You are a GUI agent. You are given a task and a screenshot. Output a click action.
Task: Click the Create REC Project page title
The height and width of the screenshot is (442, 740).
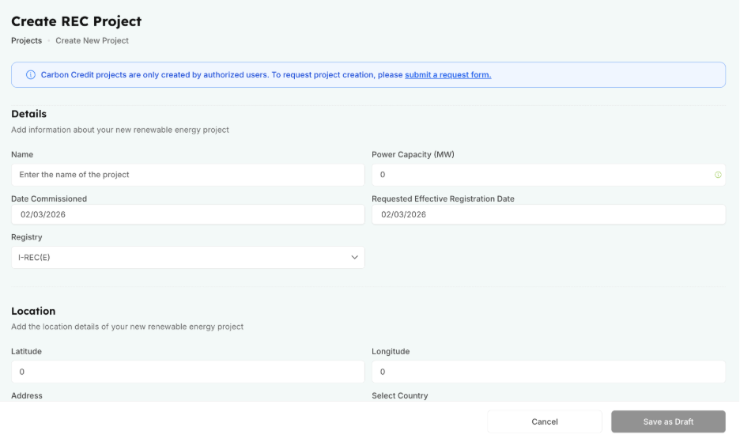(x=76, y=21)
